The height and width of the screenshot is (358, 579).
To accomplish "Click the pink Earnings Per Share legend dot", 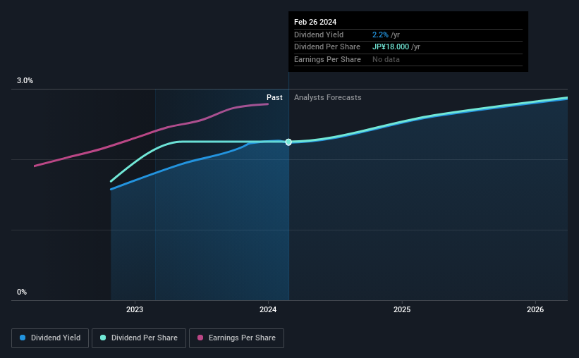I will coord(200,338).
